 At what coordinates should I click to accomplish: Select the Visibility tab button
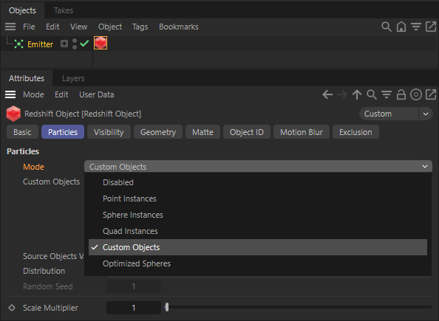pyautogui.click(x=109, y=132)
